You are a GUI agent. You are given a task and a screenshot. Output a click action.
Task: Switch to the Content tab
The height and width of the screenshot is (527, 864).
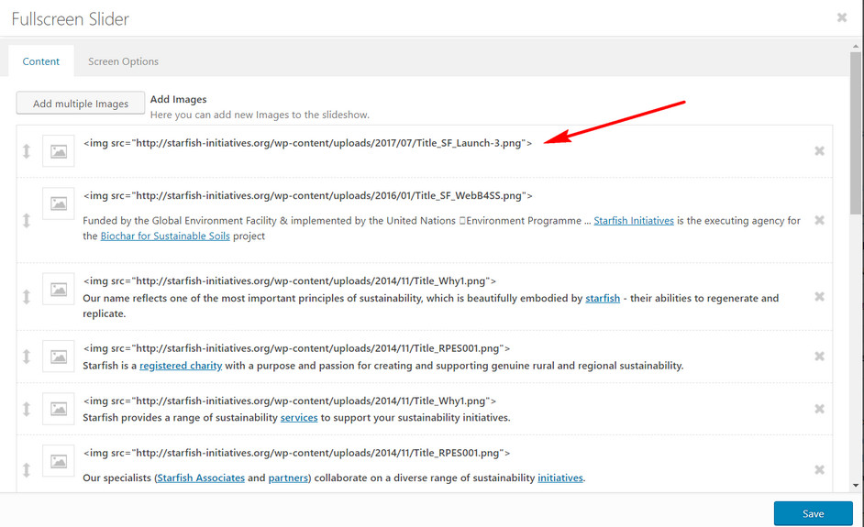40,61
